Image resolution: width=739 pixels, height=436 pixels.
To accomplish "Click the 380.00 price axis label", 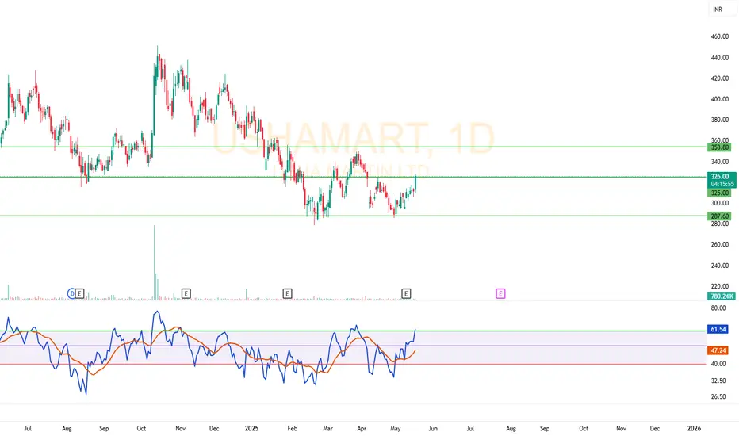I will [720, 120].
